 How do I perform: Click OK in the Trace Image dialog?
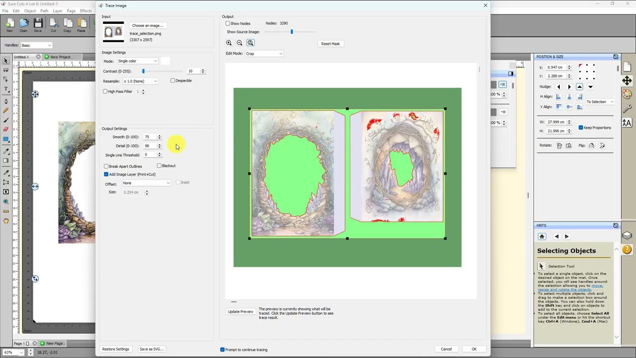(x=474, y=349)
